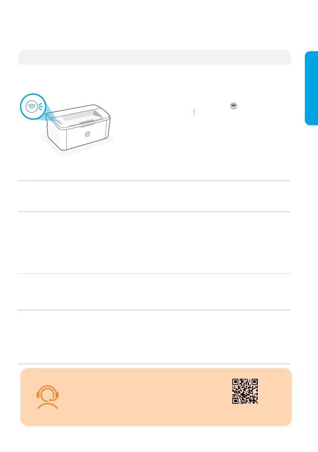Click the top-right finder square of the QR code
This screenshot has height=452, width=318.
[254, 382]
